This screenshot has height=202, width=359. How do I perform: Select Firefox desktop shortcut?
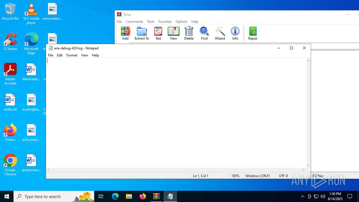pos(10,133)
